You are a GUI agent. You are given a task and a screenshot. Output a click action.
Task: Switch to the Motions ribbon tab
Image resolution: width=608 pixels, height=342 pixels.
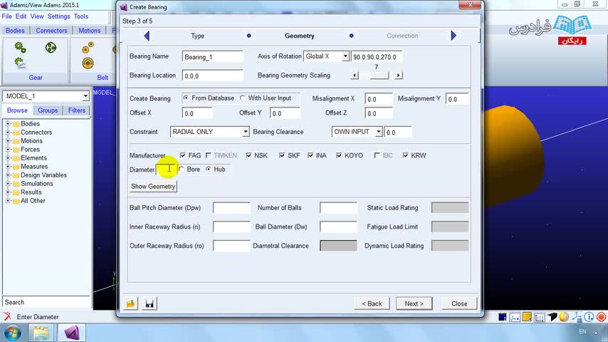pos(90,30)
